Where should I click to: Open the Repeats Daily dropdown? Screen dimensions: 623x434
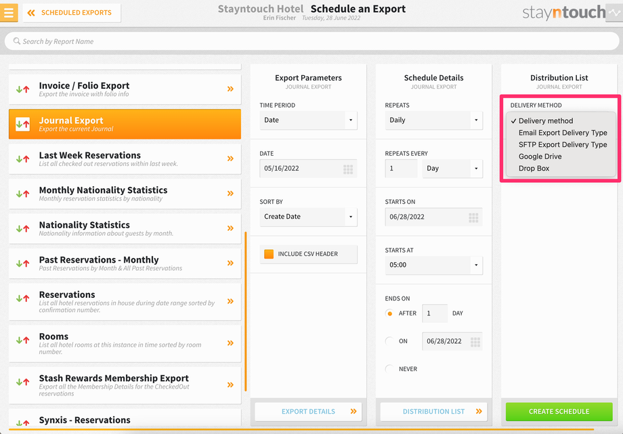click(x=434, y=120)
